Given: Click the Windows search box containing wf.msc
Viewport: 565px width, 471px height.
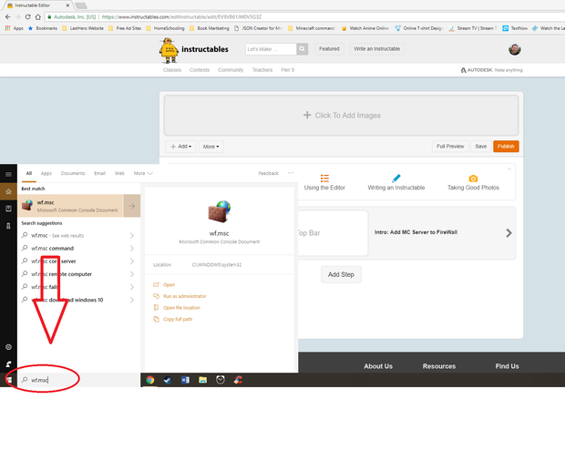Looking at the screenshot, I should pyautogui.click(x=77, y=379).
